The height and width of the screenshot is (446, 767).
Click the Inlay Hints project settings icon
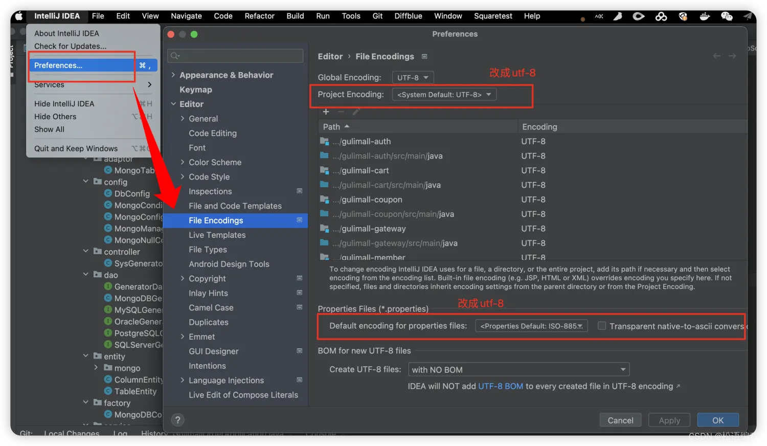(300, 293)
